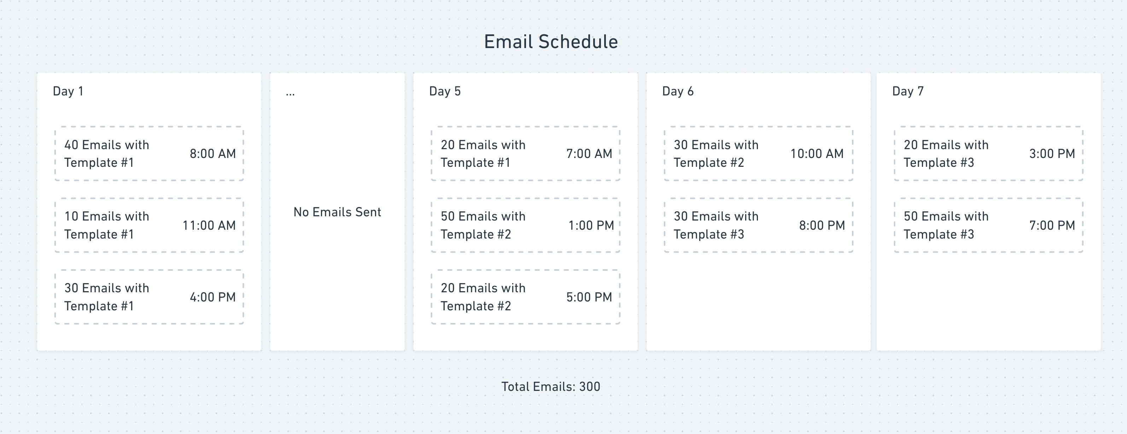1127x434 pixels.
Task: Click the Email Schedule title
Action: [551, 42]
